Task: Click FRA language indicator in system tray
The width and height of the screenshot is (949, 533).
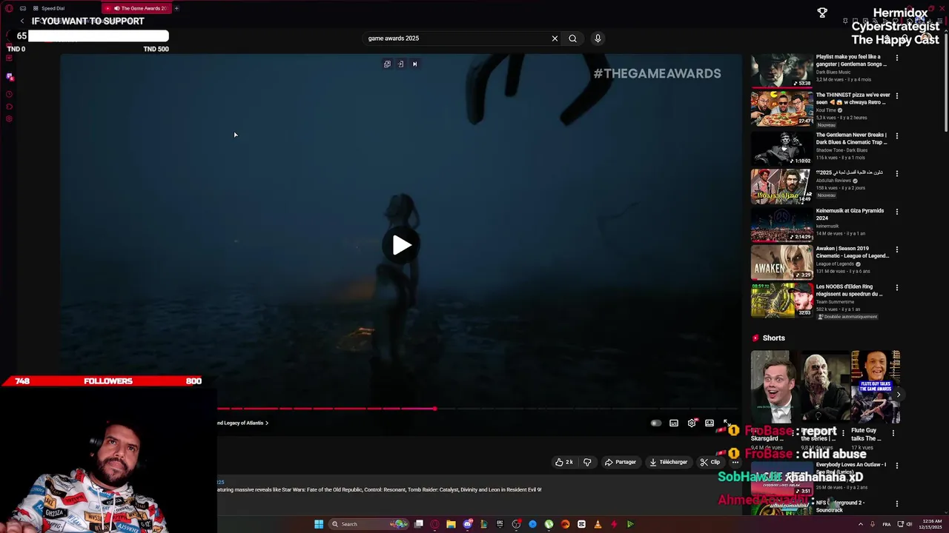Action: [x=887, y=524]
